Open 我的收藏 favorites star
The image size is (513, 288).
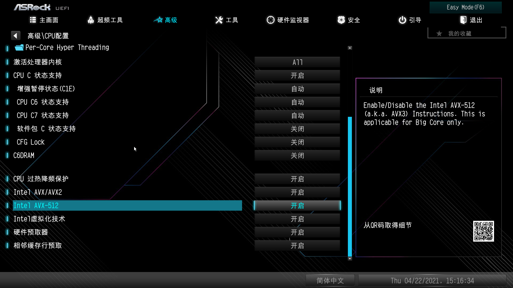pos(439,34)
